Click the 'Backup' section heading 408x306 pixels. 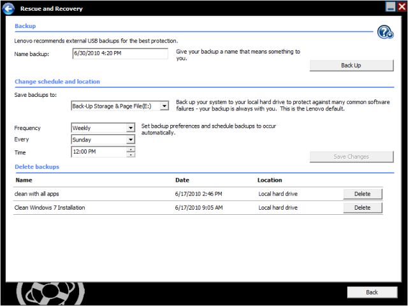tap(25, 26)
